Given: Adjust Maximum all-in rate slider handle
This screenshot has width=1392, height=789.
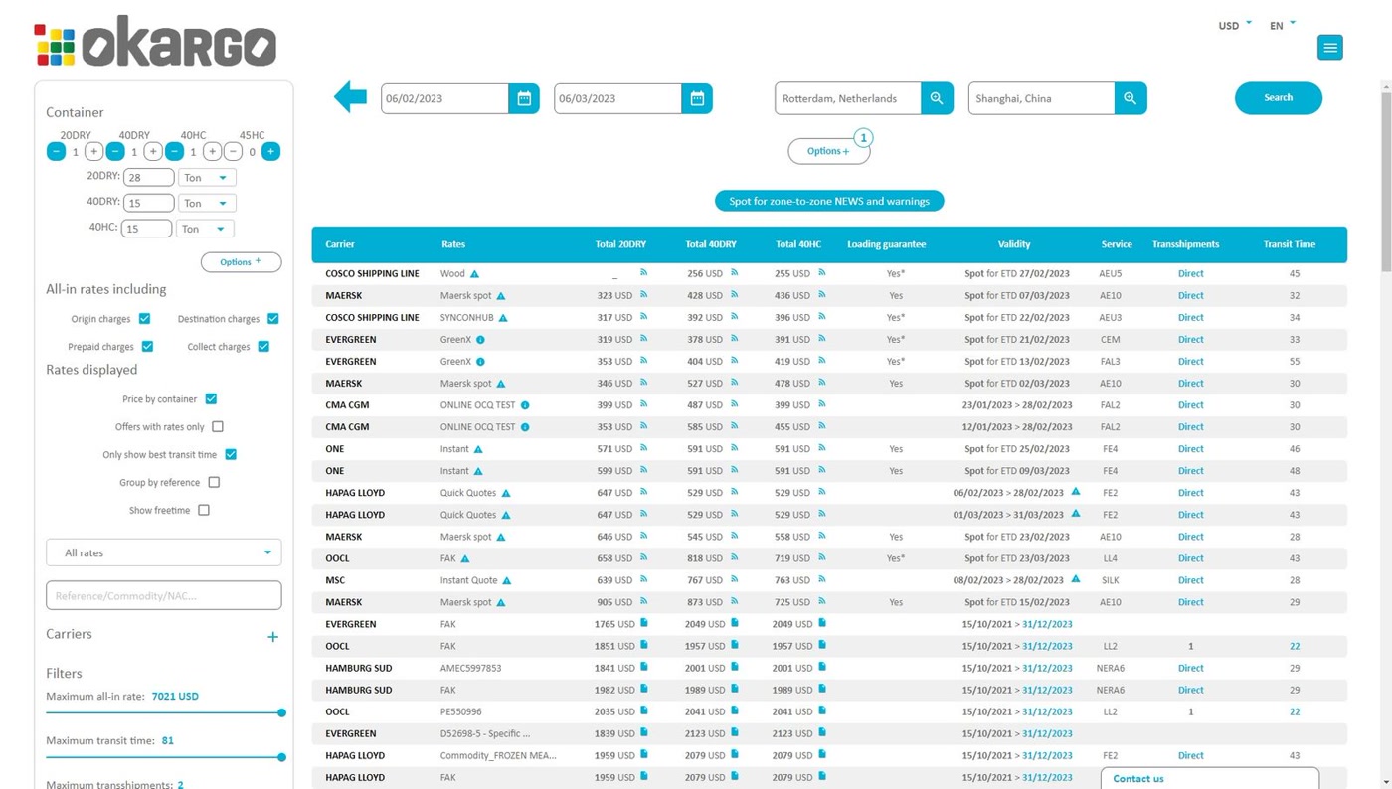Looking at the screenshot, I should pos(281,712).
